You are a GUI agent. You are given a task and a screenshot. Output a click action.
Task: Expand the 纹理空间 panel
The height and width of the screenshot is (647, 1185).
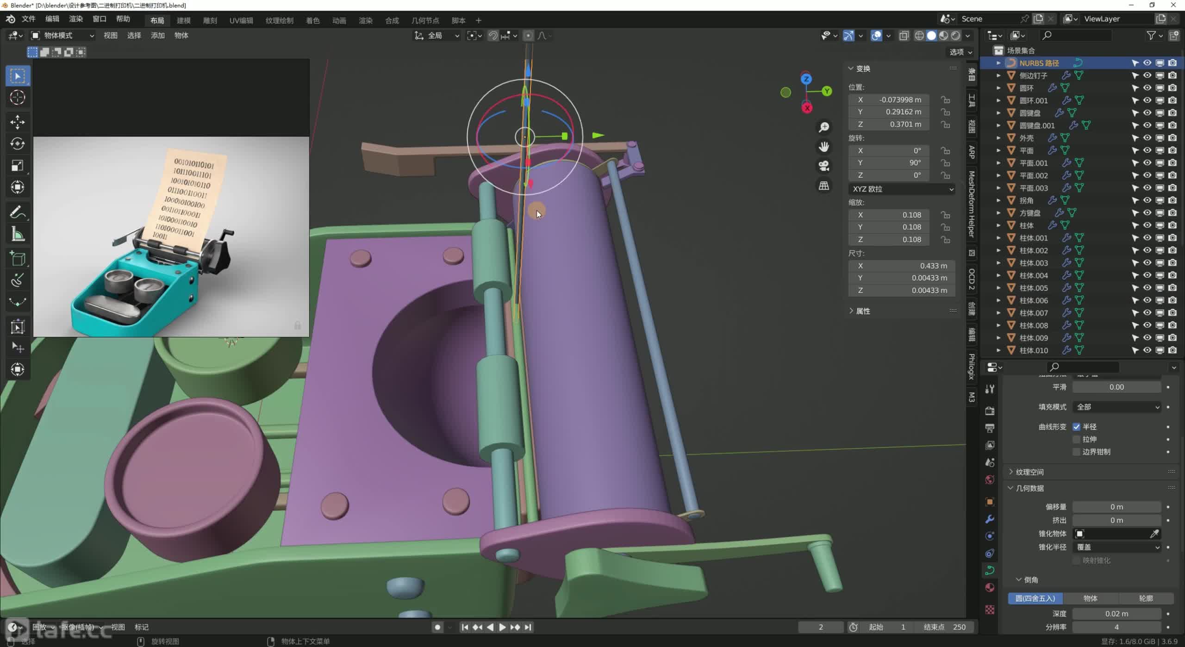(1029, 472)
